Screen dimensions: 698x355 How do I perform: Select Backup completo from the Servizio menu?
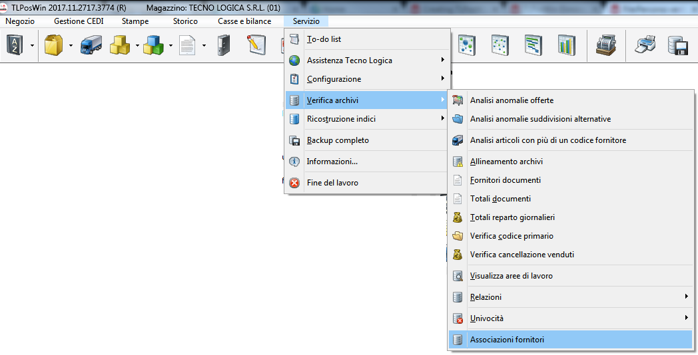pos(338,140)
